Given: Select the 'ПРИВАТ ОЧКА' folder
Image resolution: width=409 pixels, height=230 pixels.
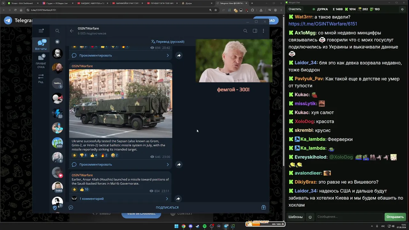Looking at the screenshot, I should click(41, 61).
